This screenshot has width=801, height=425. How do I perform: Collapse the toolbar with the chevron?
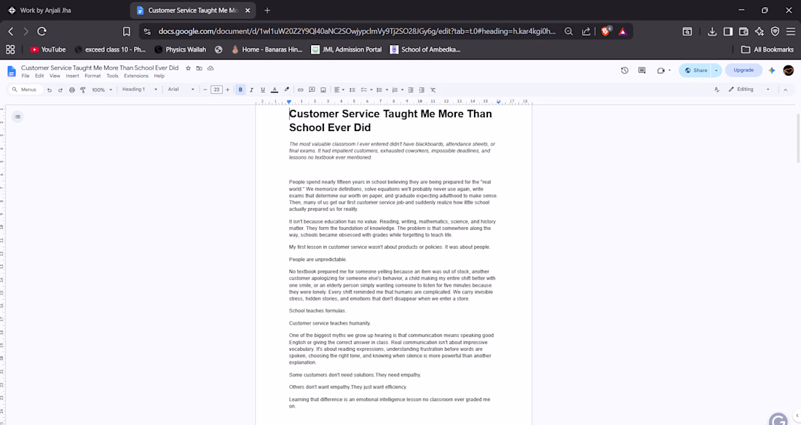[785, 90]
